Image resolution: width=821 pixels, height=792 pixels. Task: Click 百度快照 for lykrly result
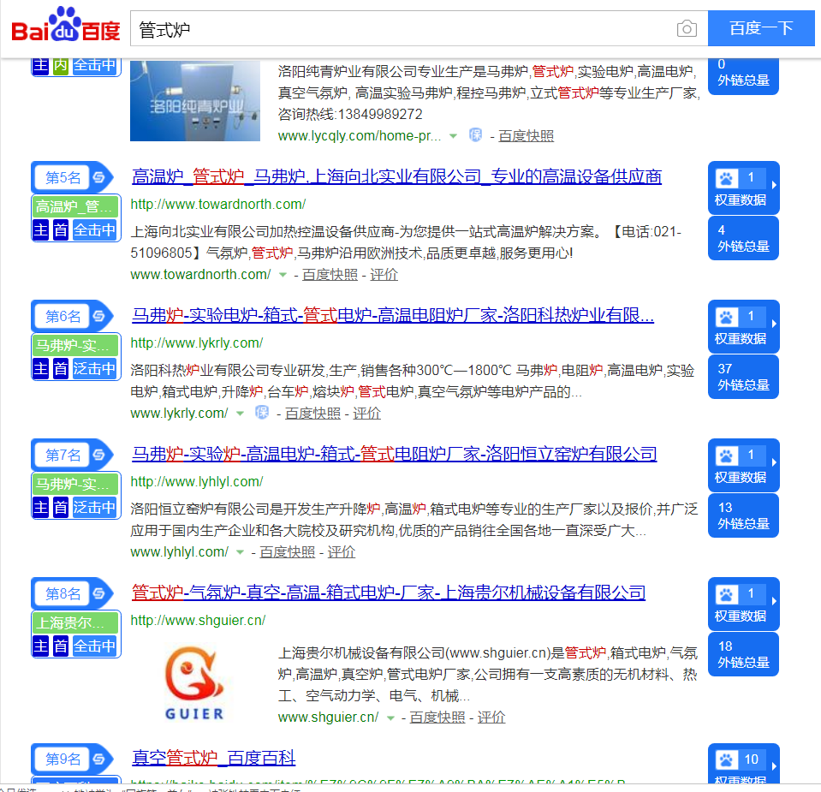(312, 414)
